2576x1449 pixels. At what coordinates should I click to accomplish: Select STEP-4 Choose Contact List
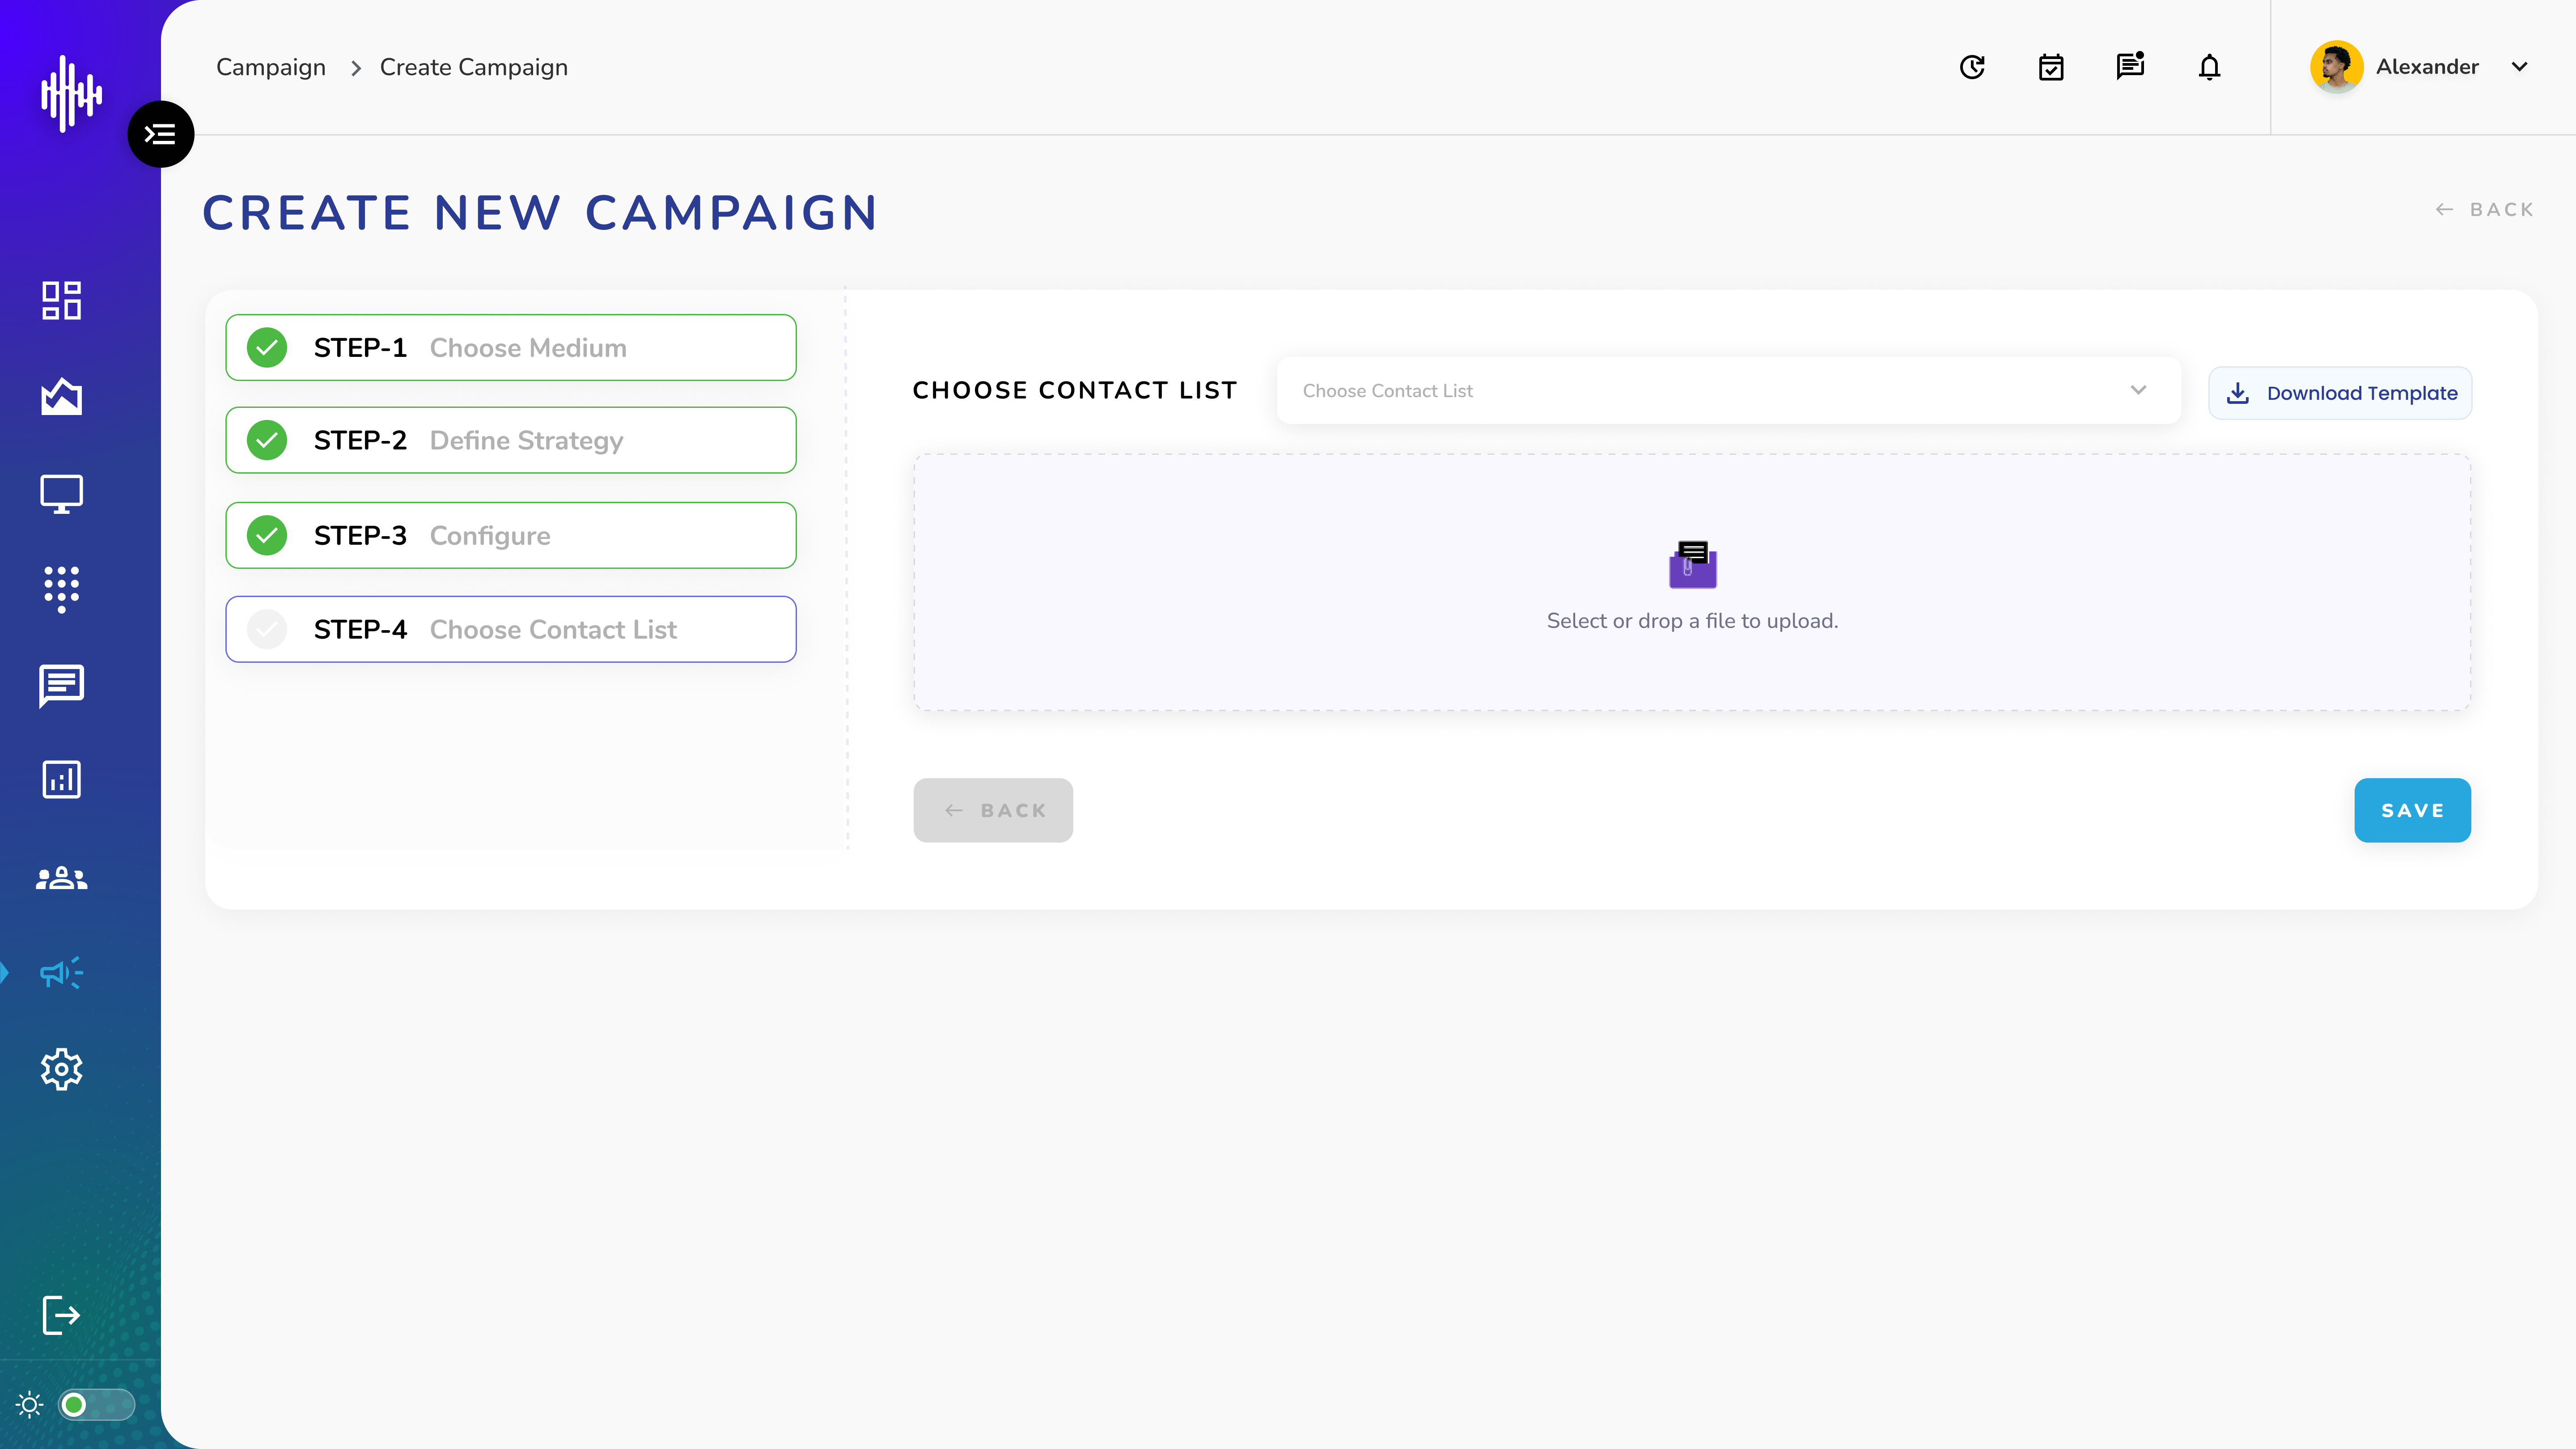[511, 629]
